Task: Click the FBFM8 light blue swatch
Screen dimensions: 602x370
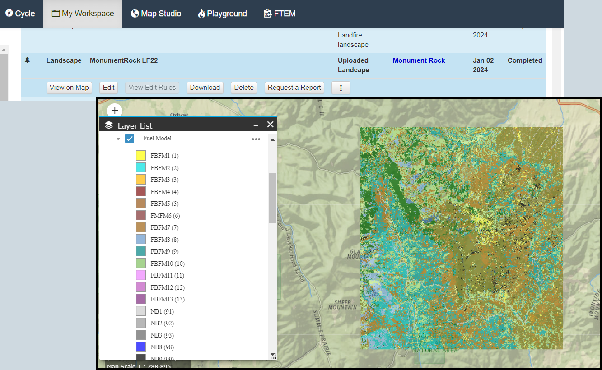Action: [141, 239]
